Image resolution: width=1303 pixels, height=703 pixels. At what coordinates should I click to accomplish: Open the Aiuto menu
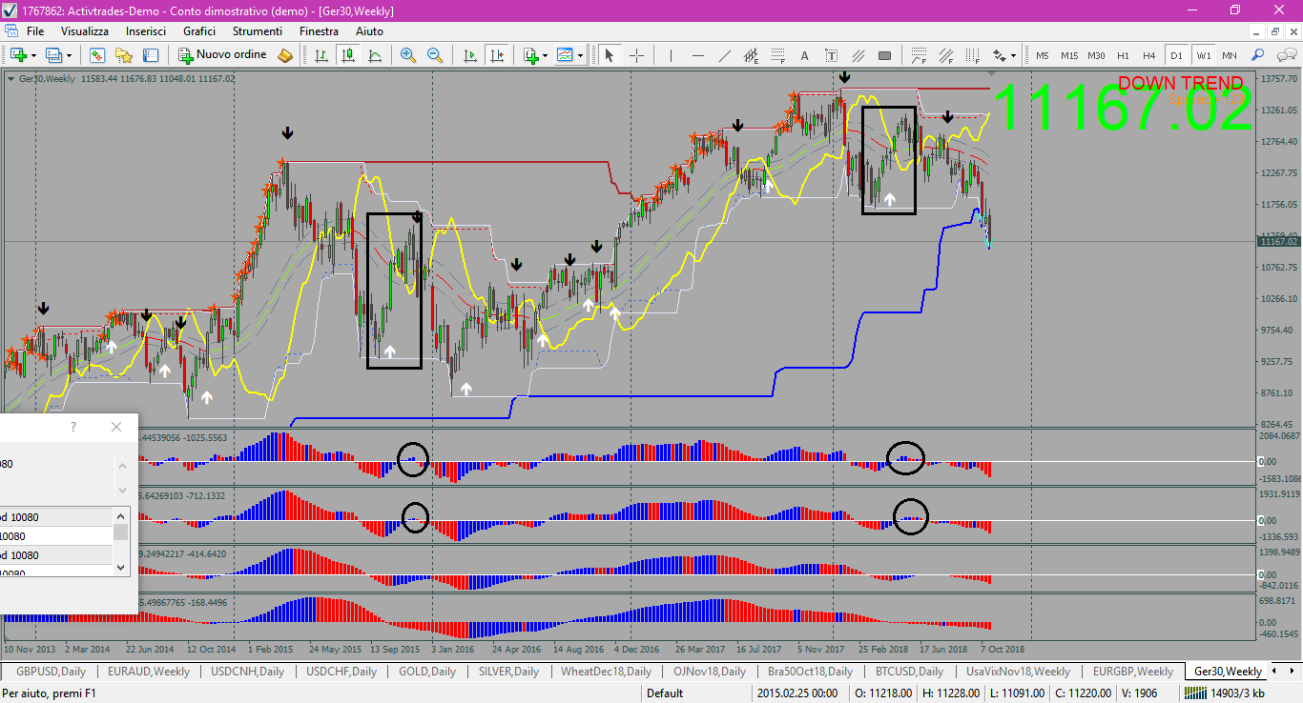point(369,31)
